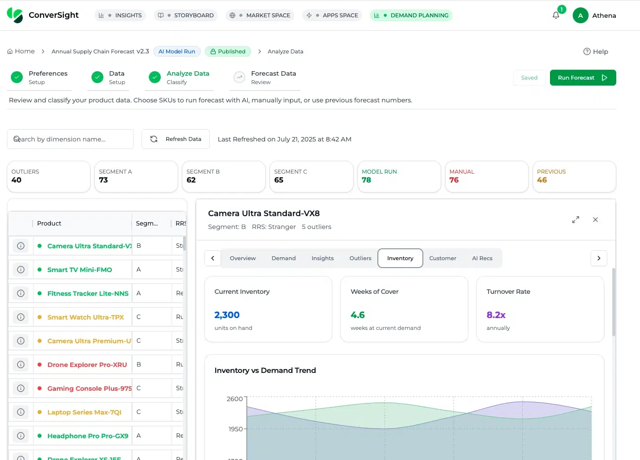Filter by the Segment A card

(136, 176)
